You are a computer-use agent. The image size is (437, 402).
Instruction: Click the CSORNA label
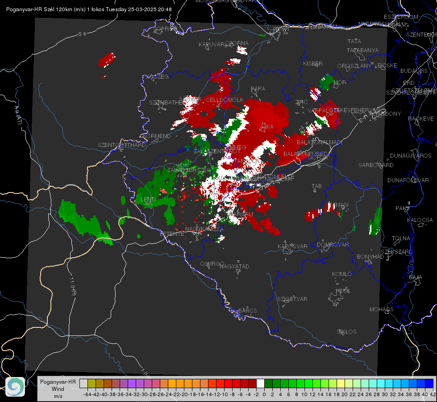pos(237,43)
